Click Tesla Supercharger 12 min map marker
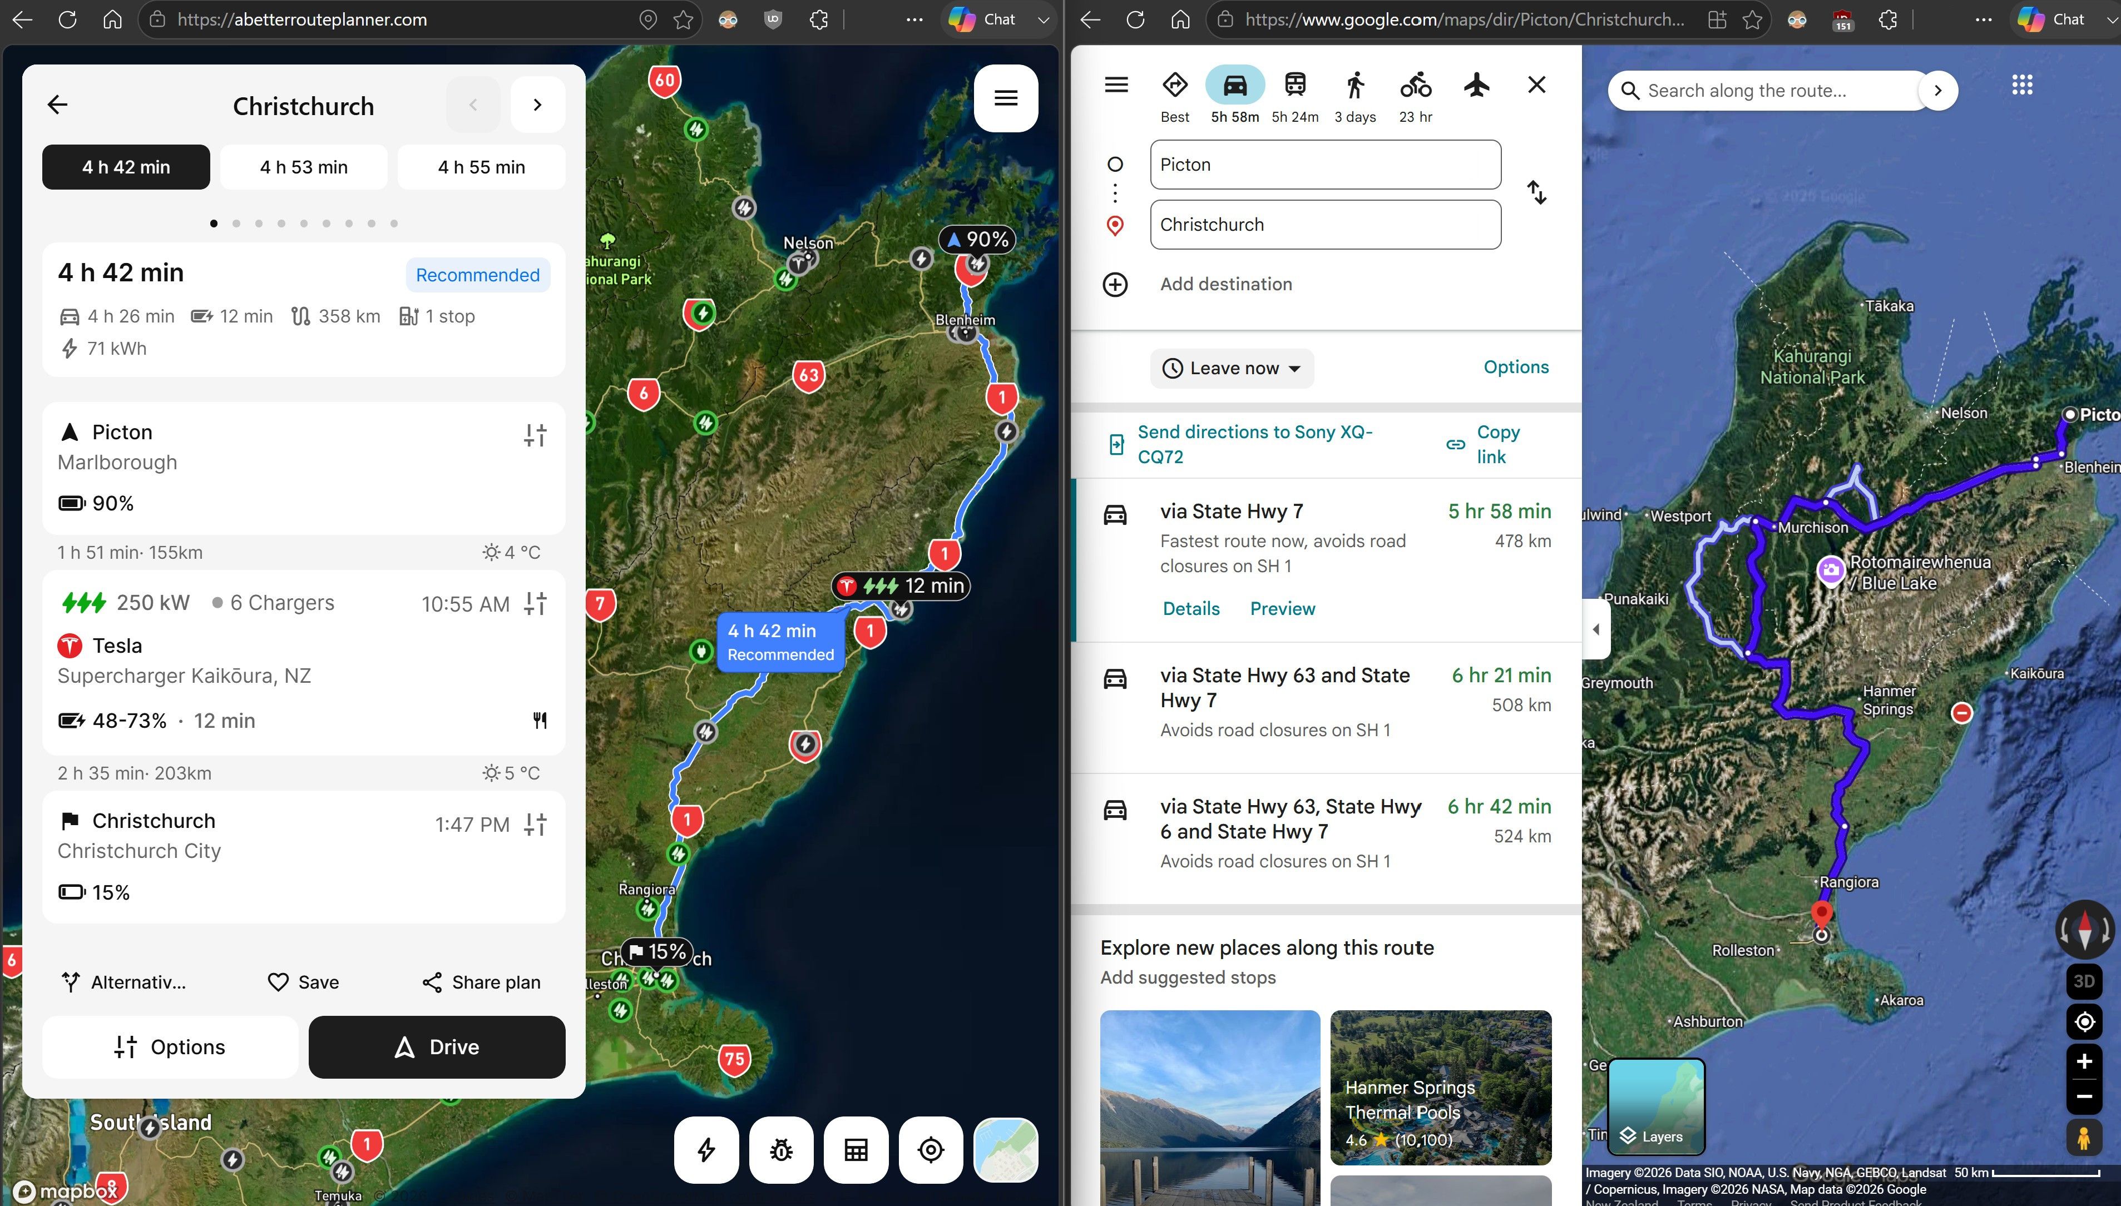Screen dimensions: 2121x1206 (902, 587)
